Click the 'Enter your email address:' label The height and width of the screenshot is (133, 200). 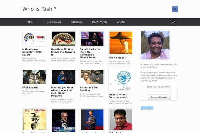tap(159, 87)
